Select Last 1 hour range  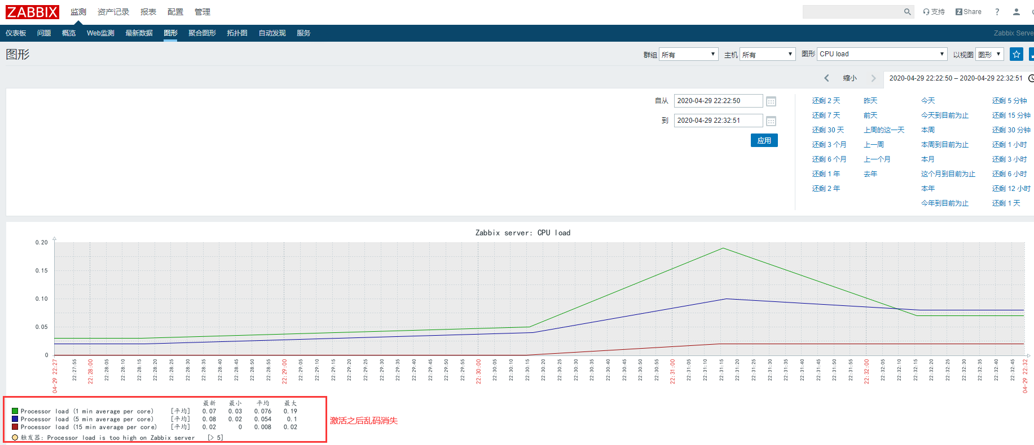(1009, 145)
